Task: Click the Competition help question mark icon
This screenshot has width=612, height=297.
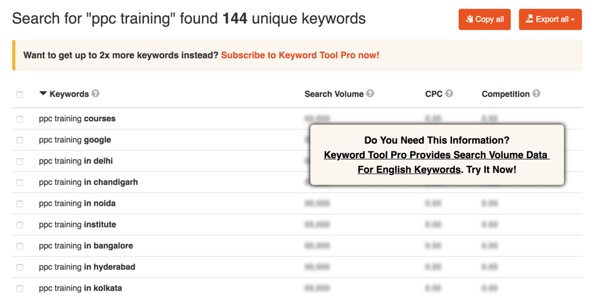Action: 537,94
